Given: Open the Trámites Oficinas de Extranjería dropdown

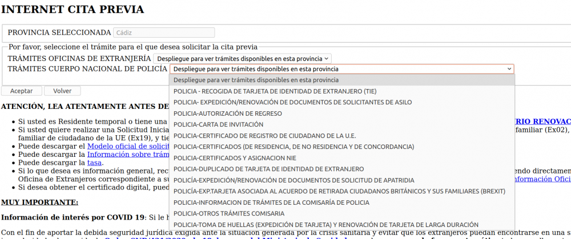Looking at the screenshot, I should [242, 58].
